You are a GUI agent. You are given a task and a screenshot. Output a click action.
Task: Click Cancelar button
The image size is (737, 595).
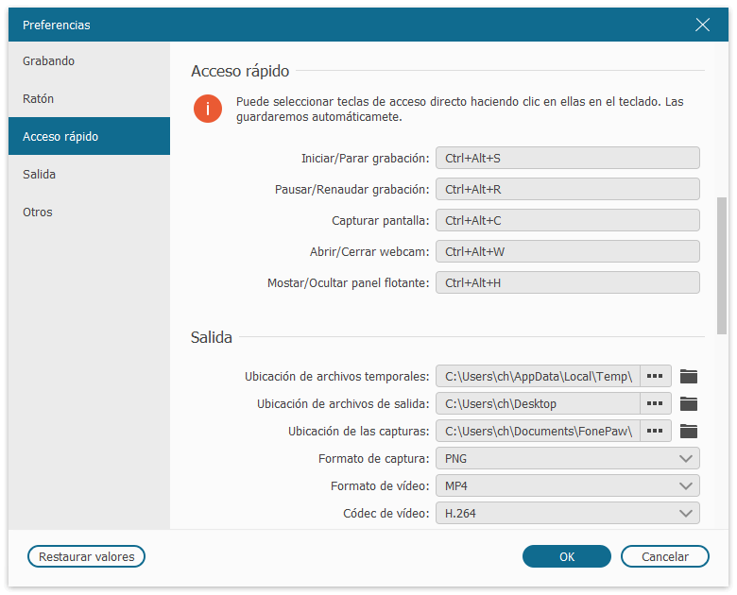click(x=665, y=556)
